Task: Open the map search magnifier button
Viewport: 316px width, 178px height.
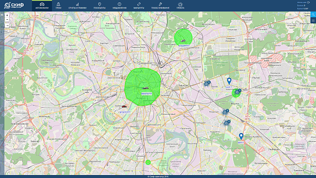Action: [313, 14]
